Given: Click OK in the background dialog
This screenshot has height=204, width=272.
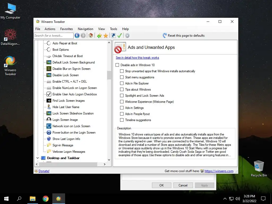Looking at the screenshot, I should (x=161, y=185).
